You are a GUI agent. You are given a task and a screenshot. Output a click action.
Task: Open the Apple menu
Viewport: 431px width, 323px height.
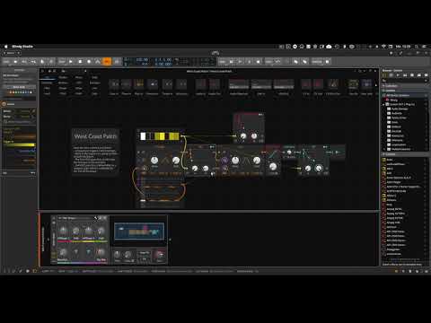[5, 47]
